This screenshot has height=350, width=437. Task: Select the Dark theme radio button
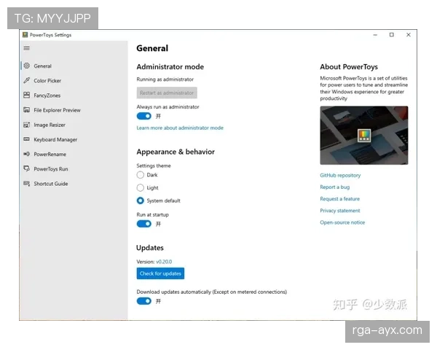(x=140, y=175)
